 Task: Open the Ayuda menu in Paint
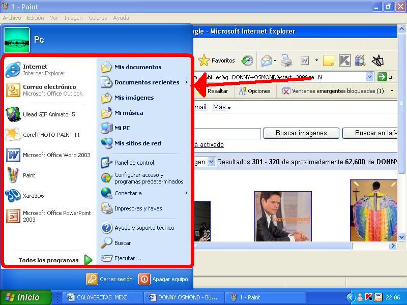121,18
